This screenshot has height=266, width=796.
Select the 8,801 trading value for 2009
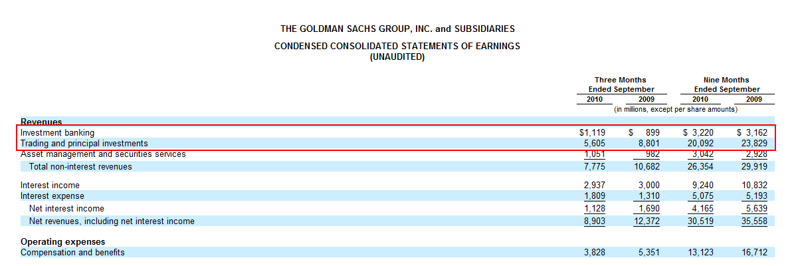pyautogui.click(x=648, y=143)
